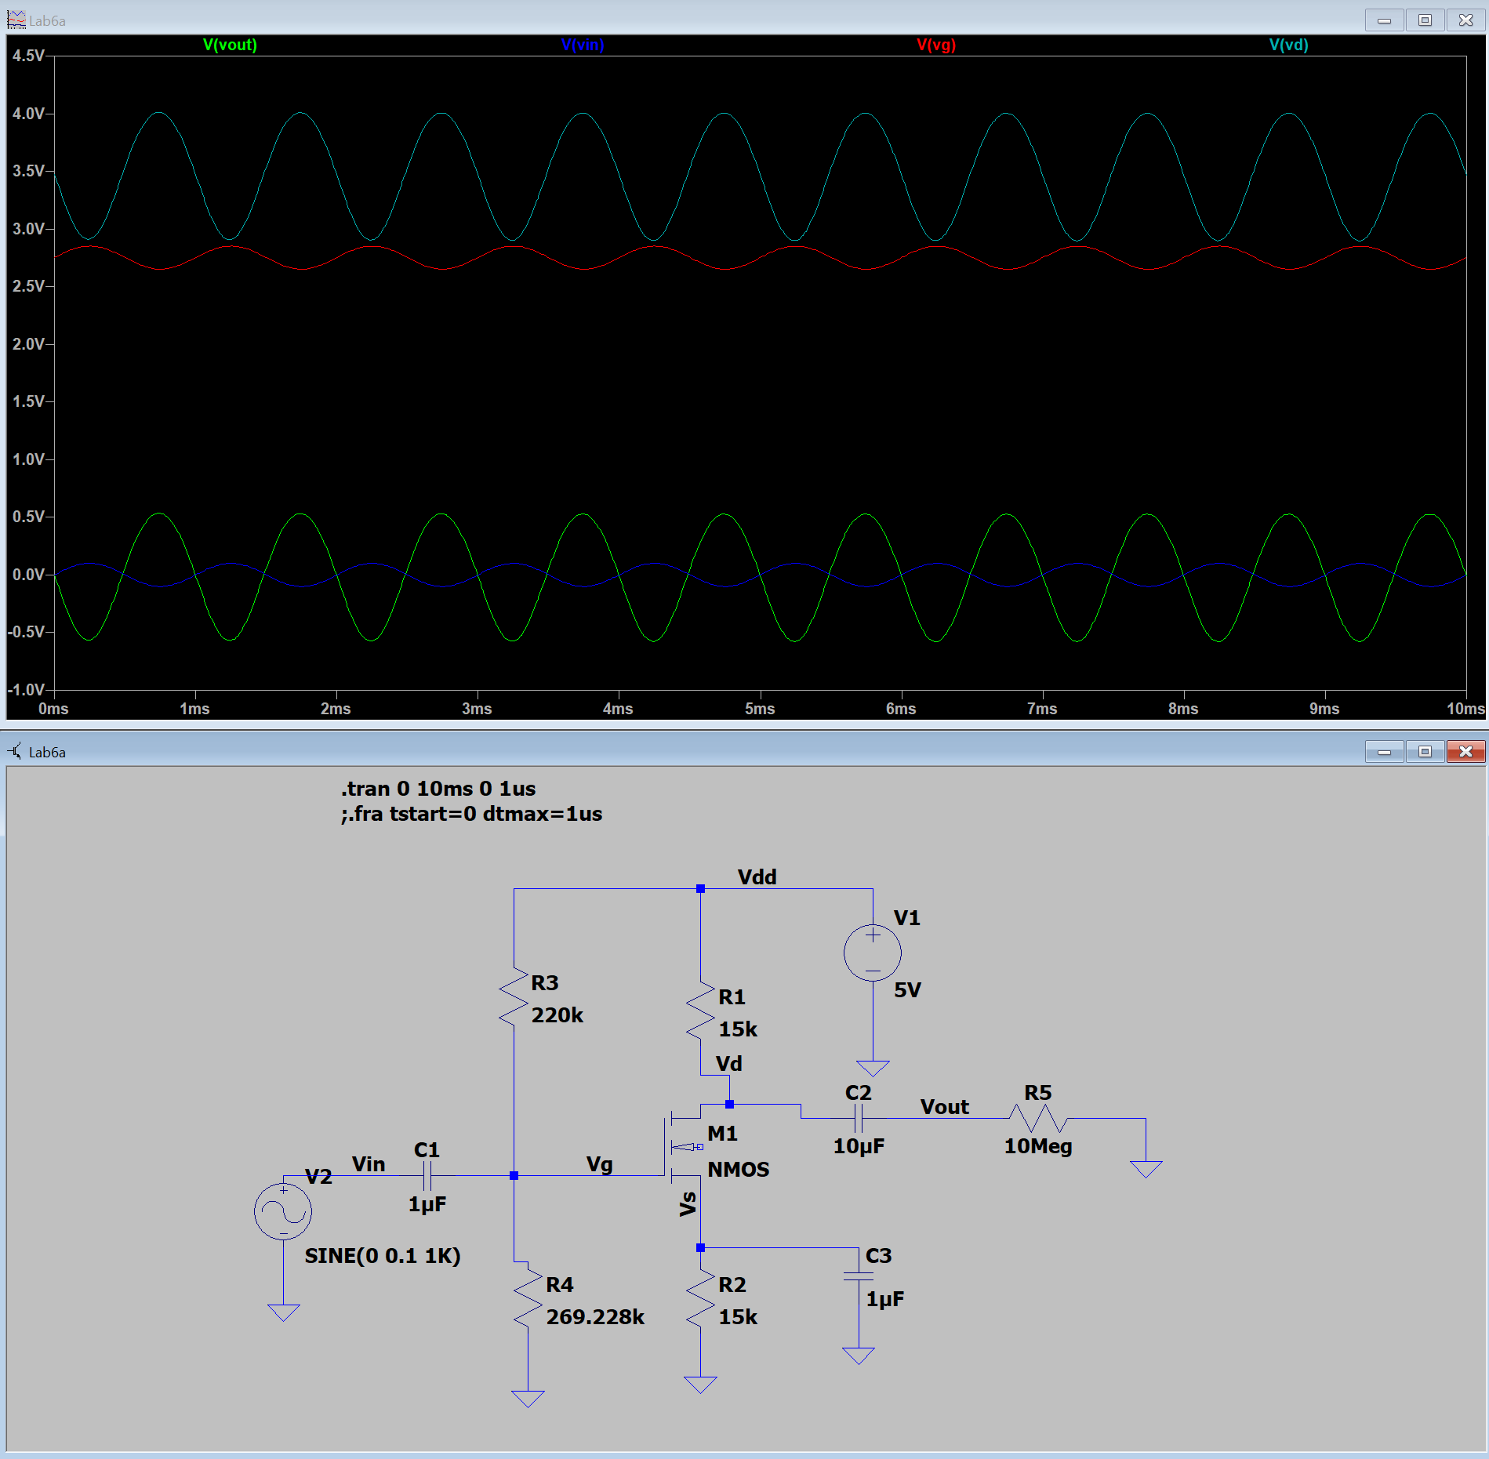The height and width of the screenshot is (1459, 1489).
Task: Click the ground symbol below V1
Action: [873, 1068]
